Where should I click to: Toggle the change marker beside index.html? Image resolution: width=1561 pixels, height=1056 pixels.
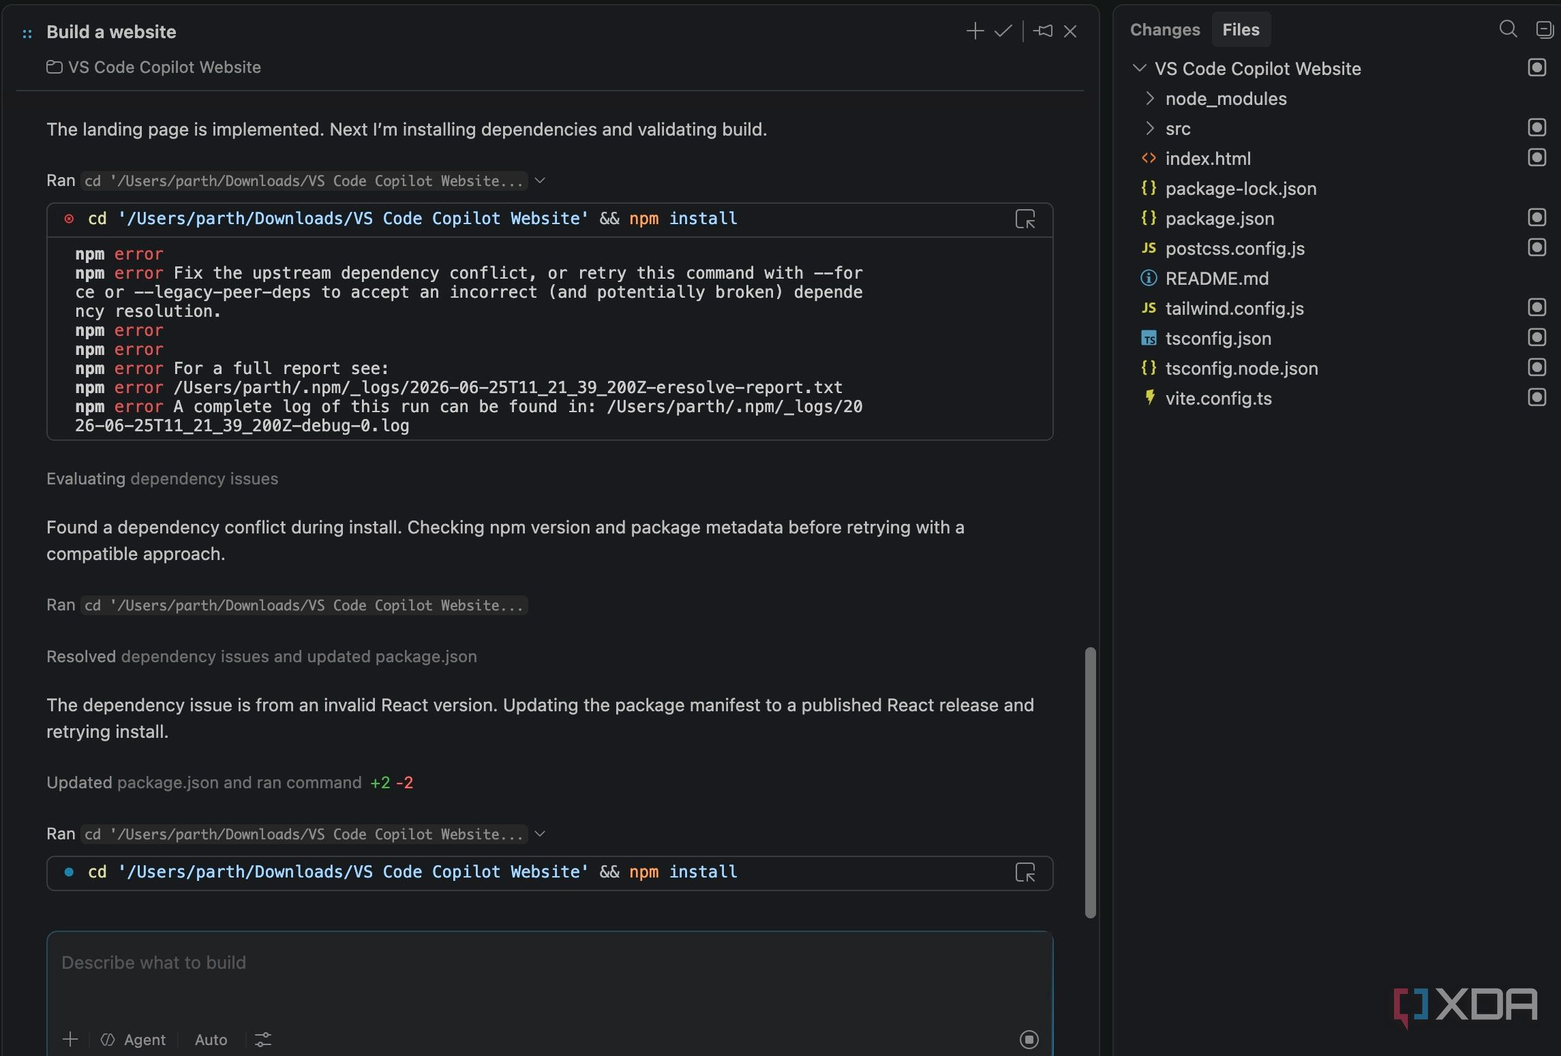coord(1536,158)
